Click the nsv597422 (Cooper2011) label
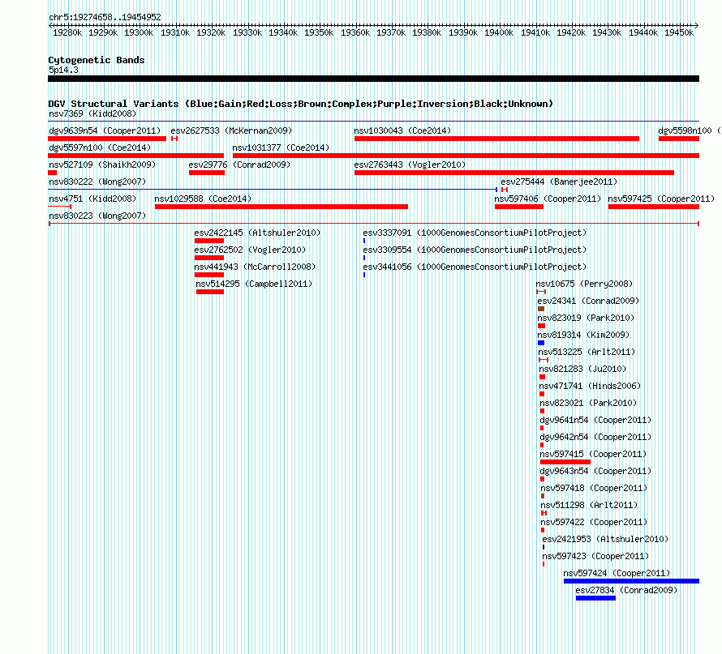Viewport: 722px width, 654px height. (594, 522)
